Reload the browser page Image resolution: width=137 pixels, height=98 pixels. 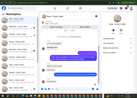10,3
